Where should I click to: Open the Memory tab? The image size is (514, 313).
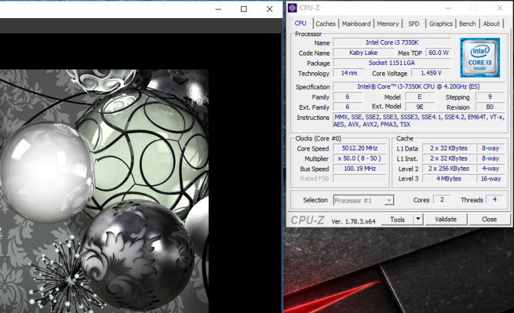(x=388, y=23)
